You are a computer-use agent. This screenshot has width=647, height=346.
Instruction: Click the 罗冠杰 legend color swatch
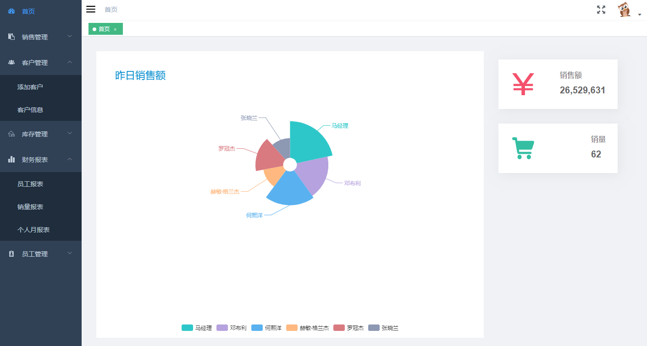(x=339, y=327)
